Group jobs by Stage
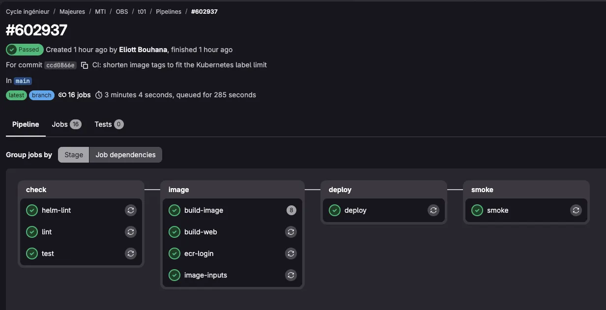 (74, 155)
